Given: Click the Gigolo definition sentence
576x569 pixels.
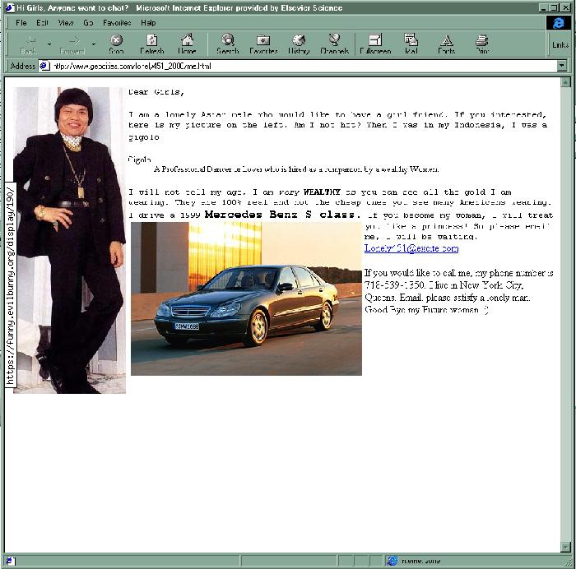Looking at the screenshot, I should click(x=296, y=169).
